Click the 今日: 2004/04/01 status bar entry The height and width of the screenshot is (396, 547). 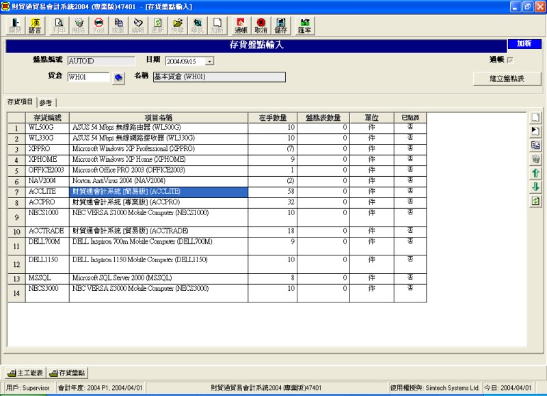507,388
